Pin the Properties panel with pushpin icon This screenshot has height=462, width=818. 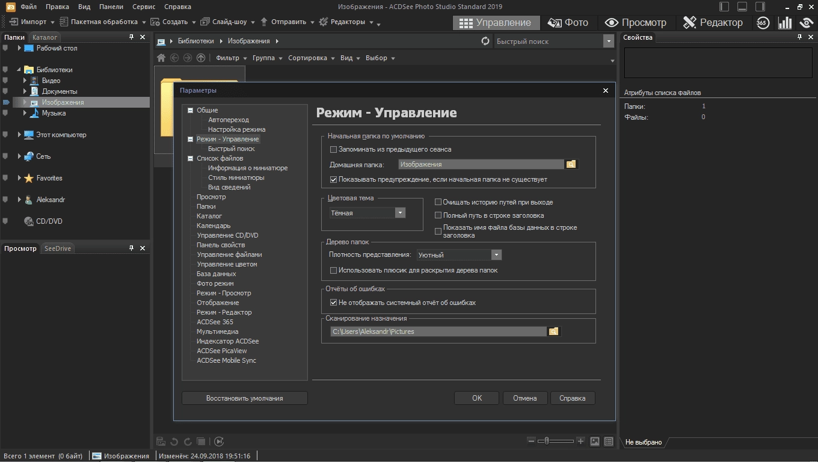pyautogui.click(x=799, y=37)
